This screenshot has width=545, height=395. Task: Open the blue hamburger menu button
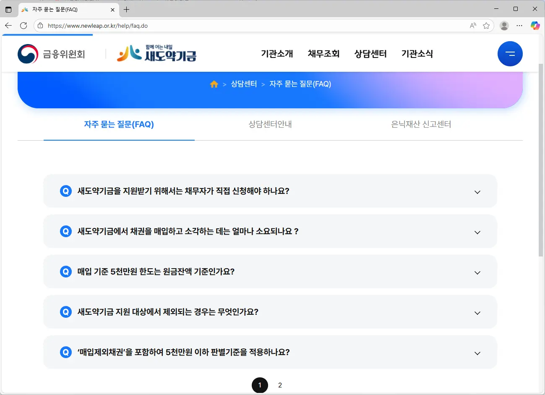click(510, 53)
